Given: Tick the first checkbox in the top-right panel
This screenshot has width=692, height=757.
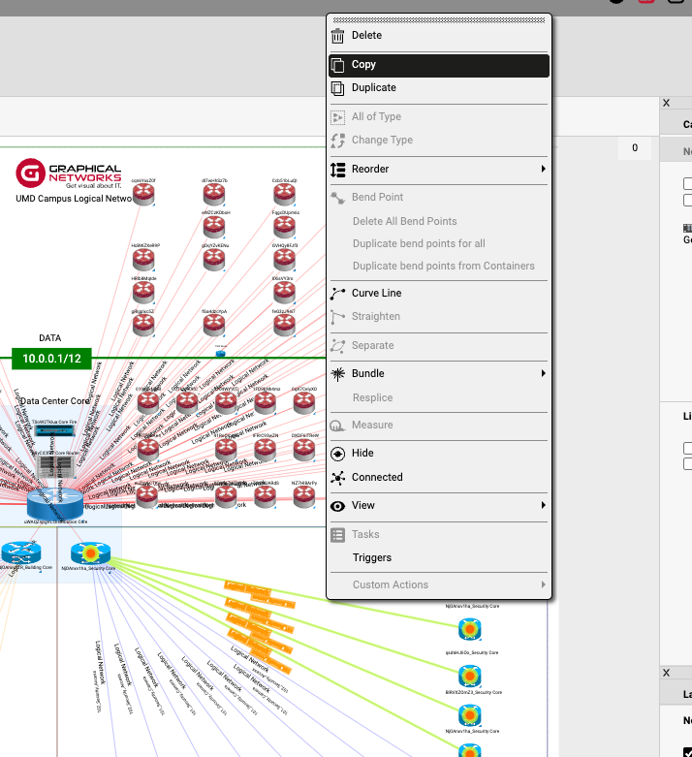Looking at the screenshot, I should 688,183.
